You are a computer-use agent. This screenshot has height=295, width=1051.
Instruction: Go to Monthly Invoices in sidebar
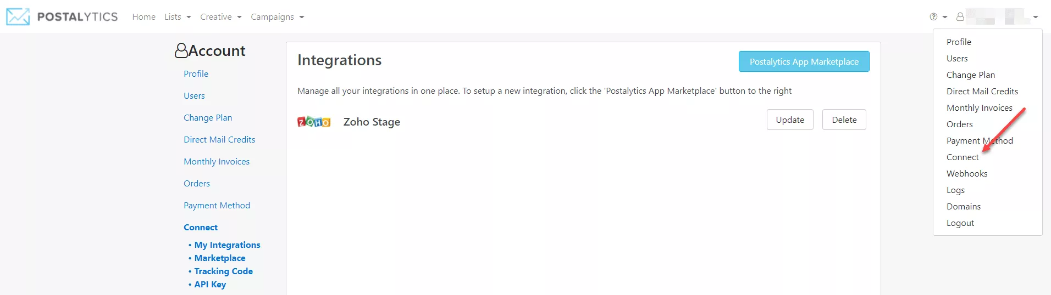217,161
